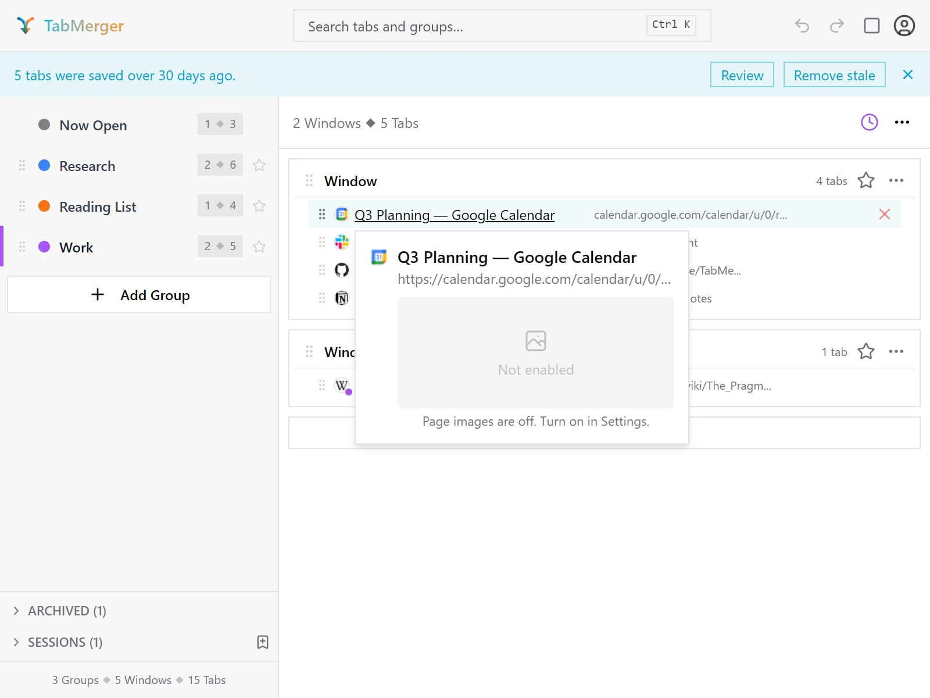The height and width of the screenshot is (698, 930).
Task: Click the Wikipedia tab favicon
Action: pos(342,386)
